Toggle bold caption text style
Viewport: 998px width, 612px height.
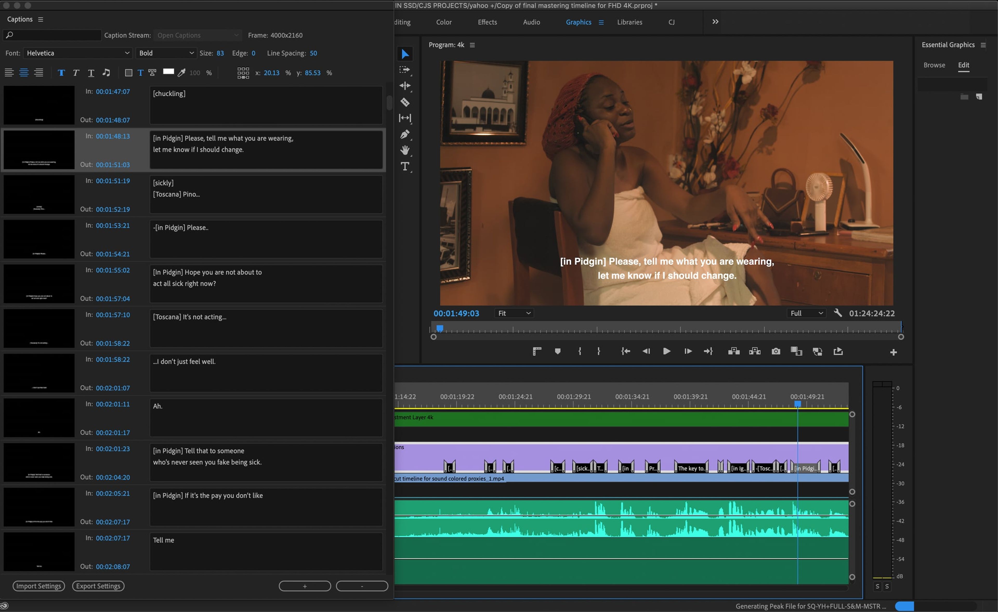(61, 73)
